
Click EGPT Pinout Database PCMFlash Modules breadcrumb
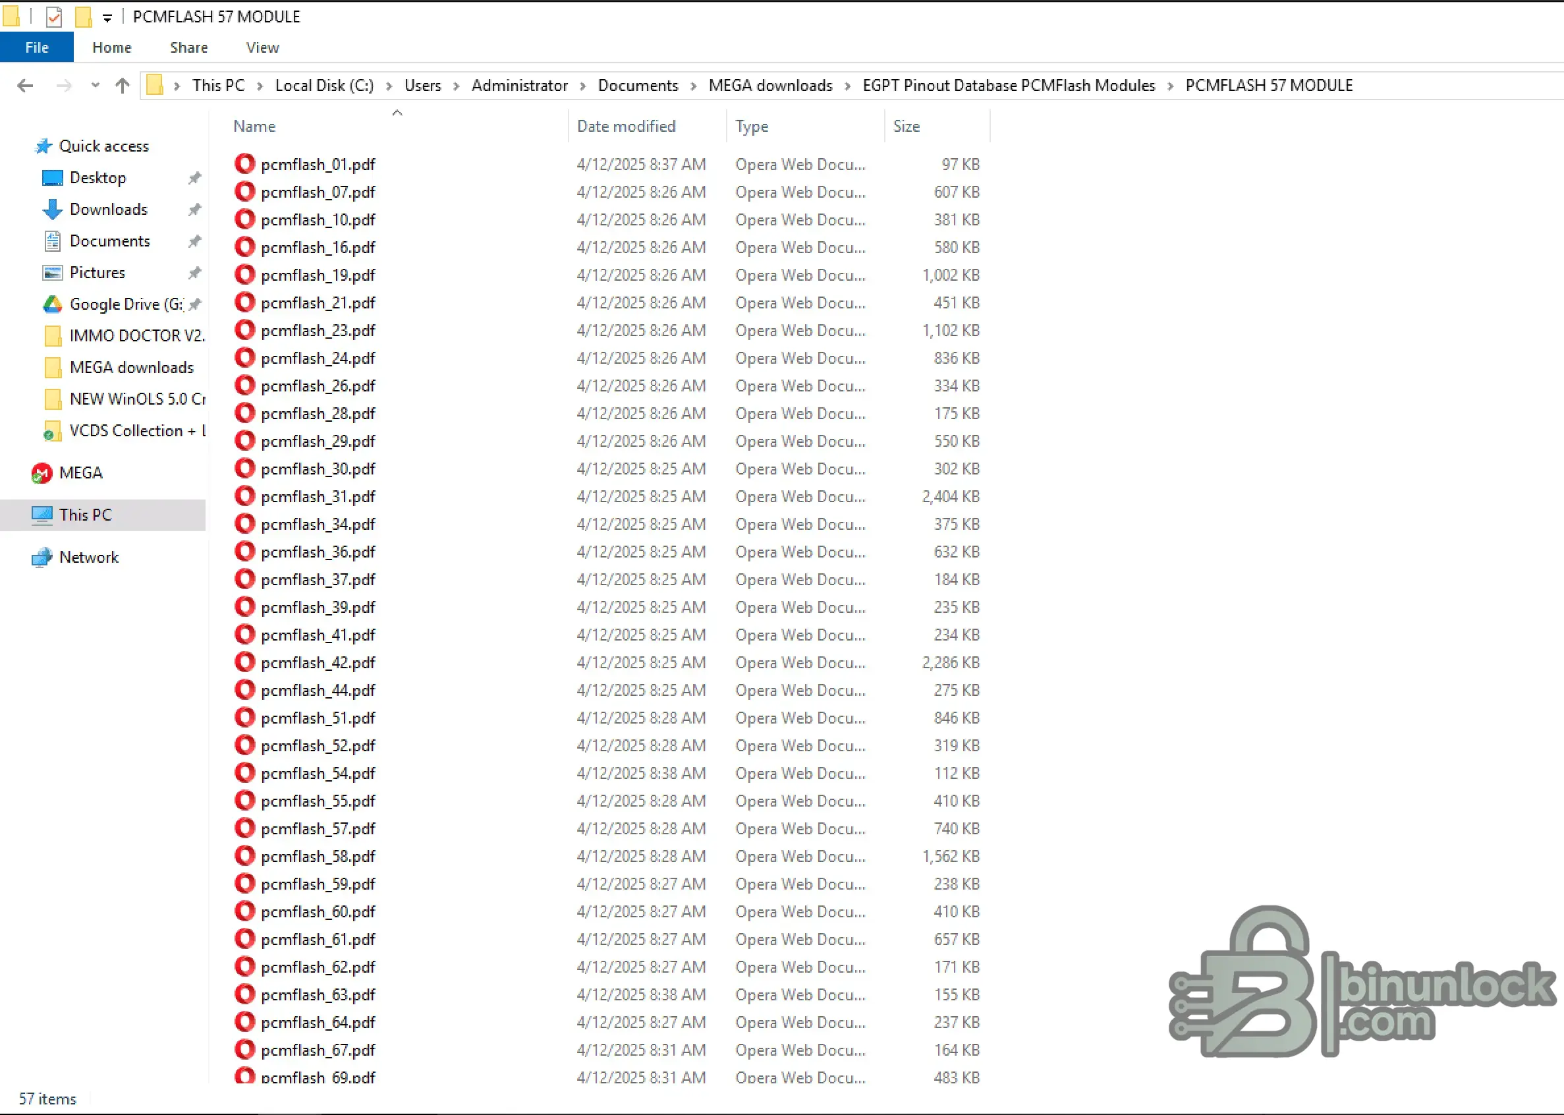1009,86
